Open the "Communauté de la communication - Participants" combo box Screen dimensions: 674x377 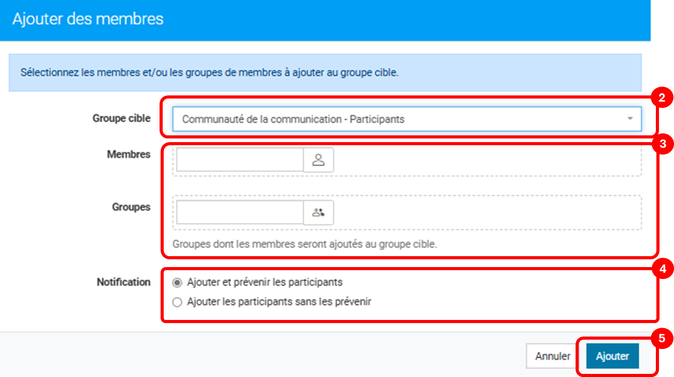407,119
